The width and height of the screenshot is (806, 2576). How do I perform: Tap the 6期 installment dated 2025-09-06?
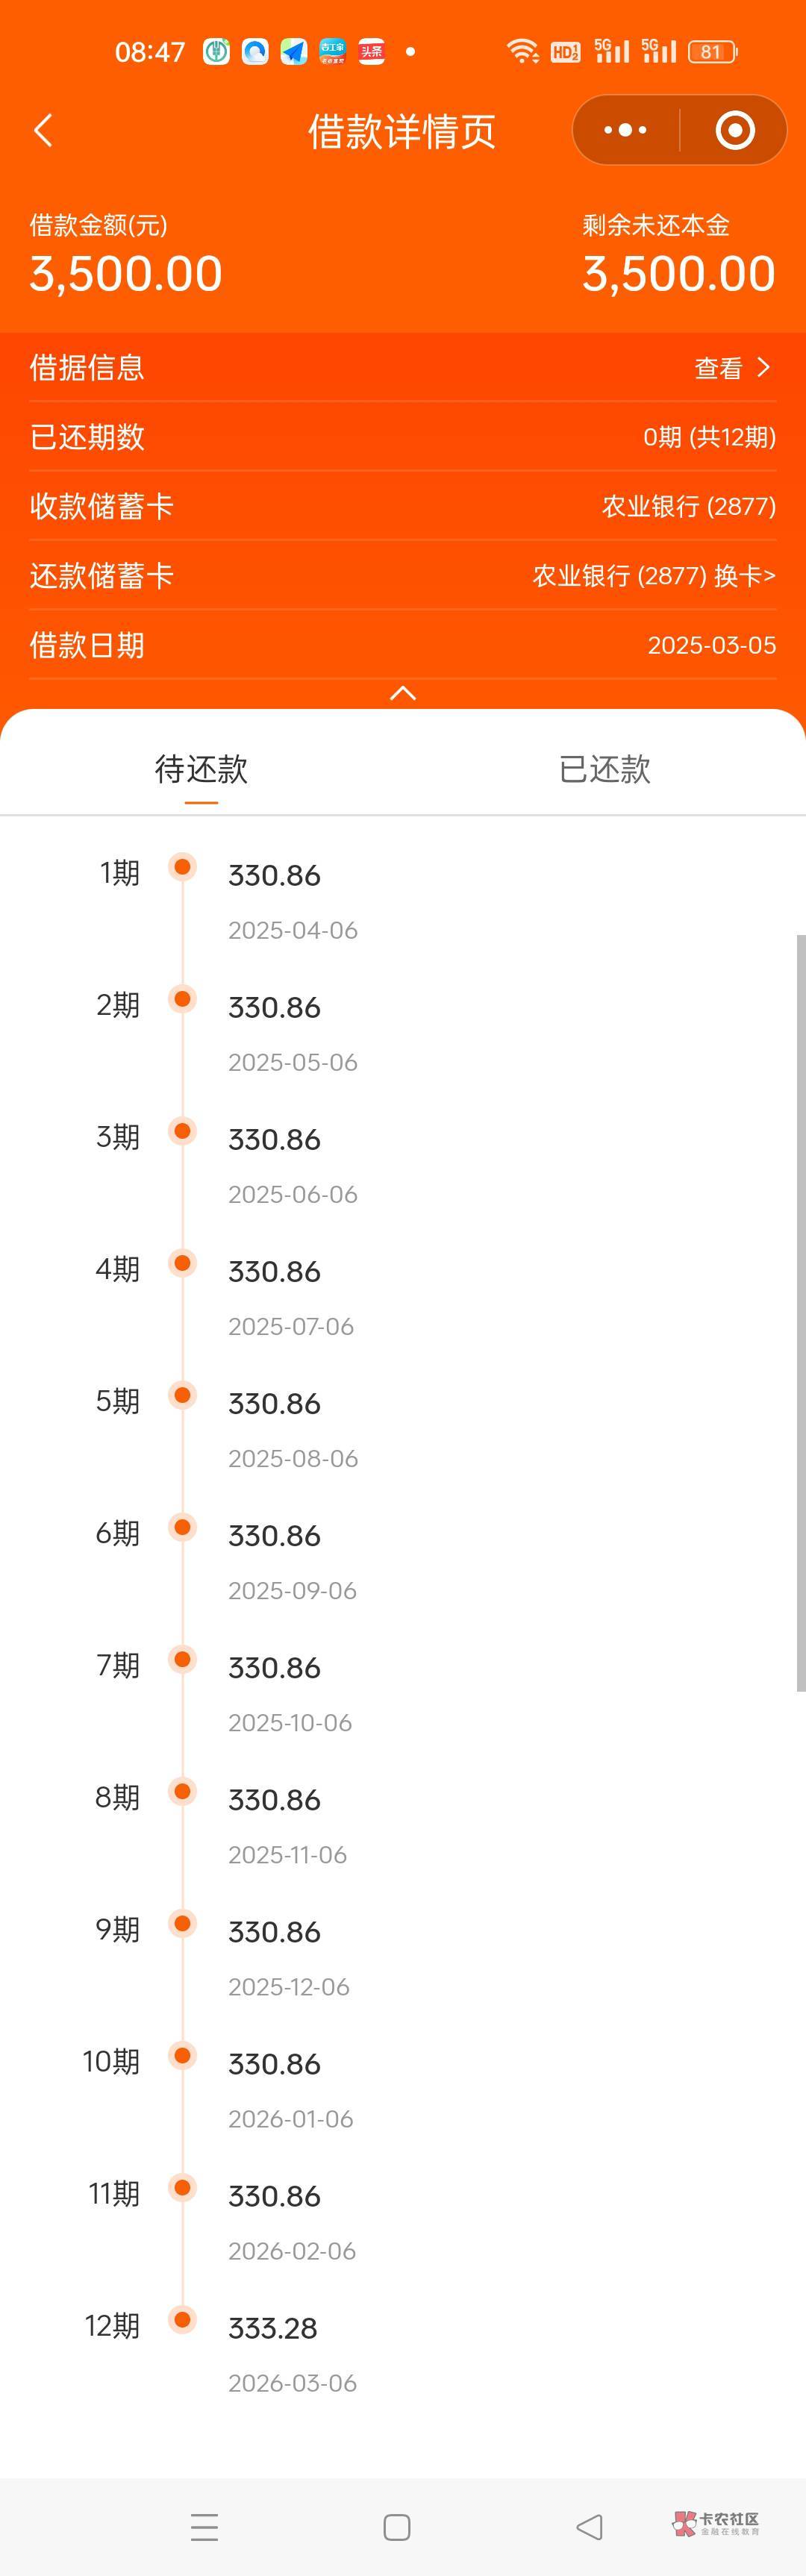click(x=274, y=1536)
